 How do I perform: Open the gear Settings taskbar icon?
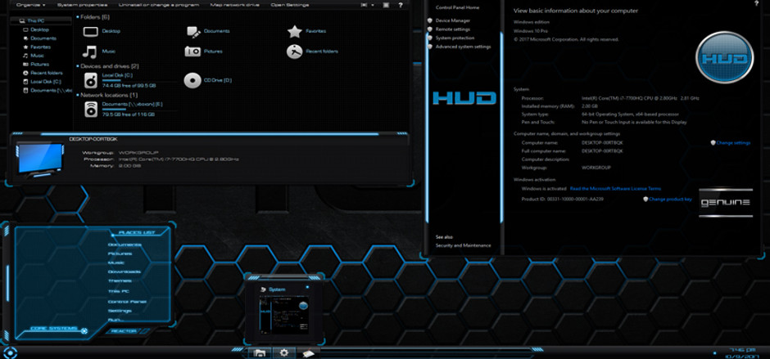coord(284,352)
